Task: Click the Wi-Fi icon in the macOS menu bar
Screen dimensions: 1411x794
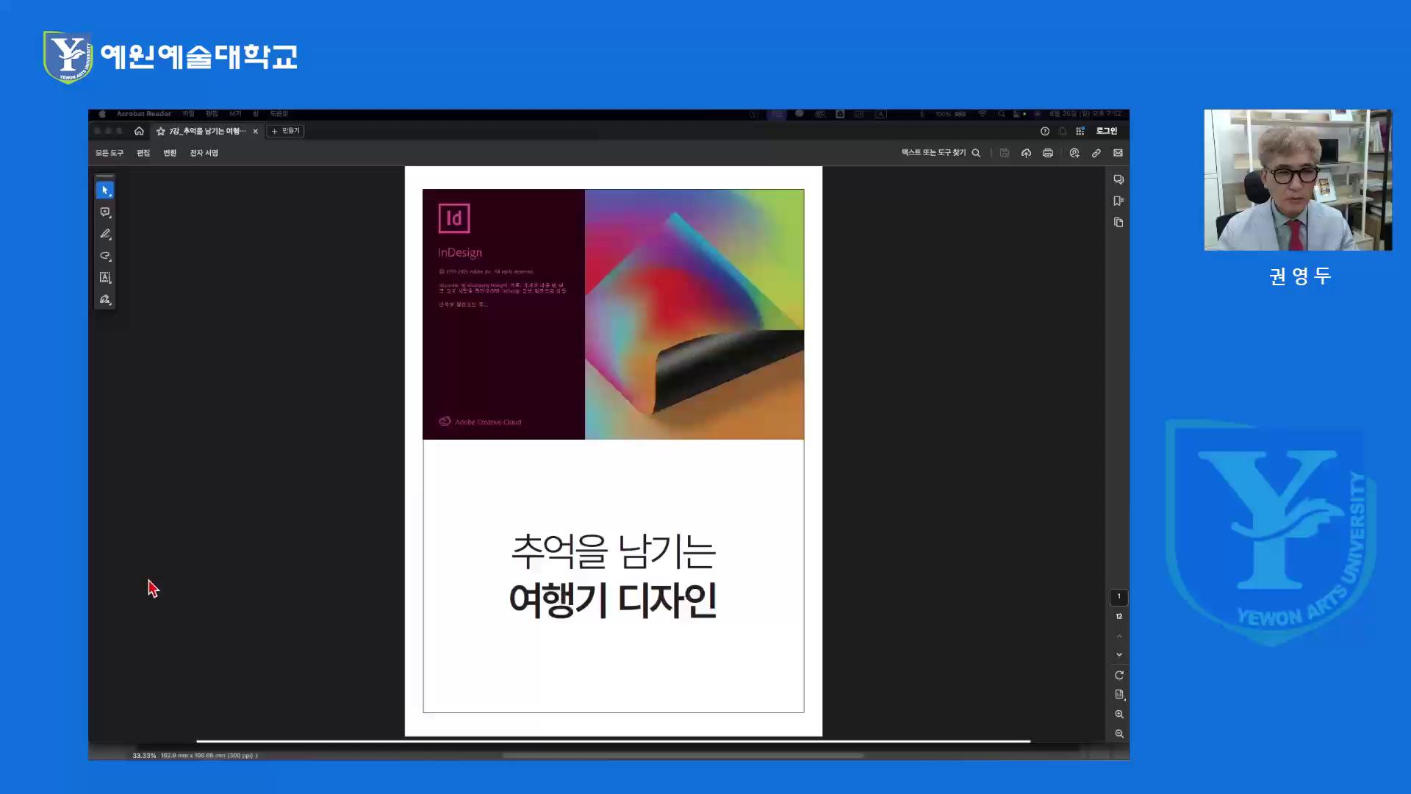Action: [983, 114]
